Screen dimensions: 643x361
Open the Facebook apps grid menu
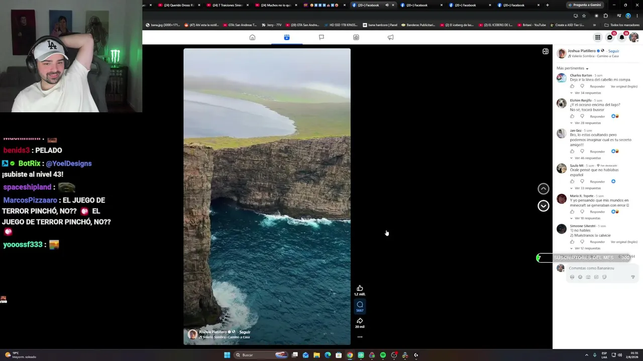[598, 37]
